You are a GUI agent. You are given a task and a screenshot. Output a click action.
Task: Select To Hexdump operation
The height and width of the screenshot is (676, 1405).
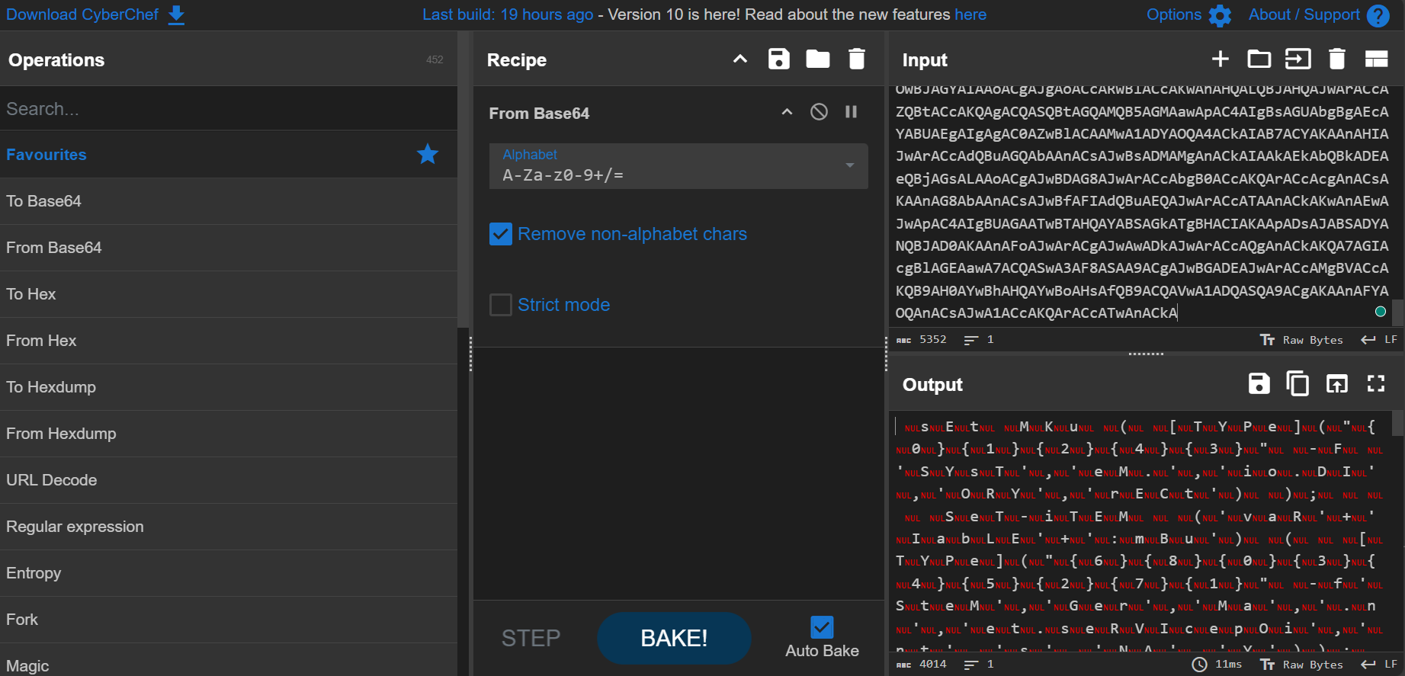[229, 387]
